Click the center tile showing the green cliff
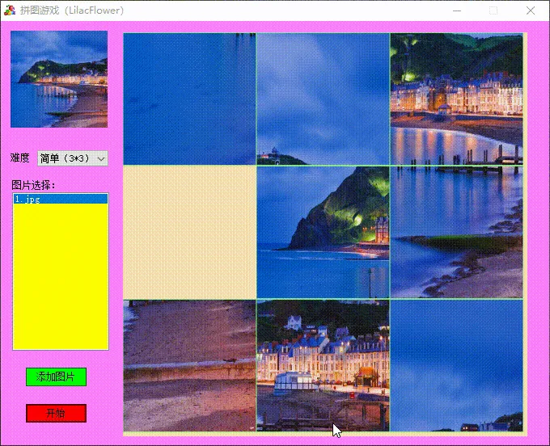 [x=323, y=232]
